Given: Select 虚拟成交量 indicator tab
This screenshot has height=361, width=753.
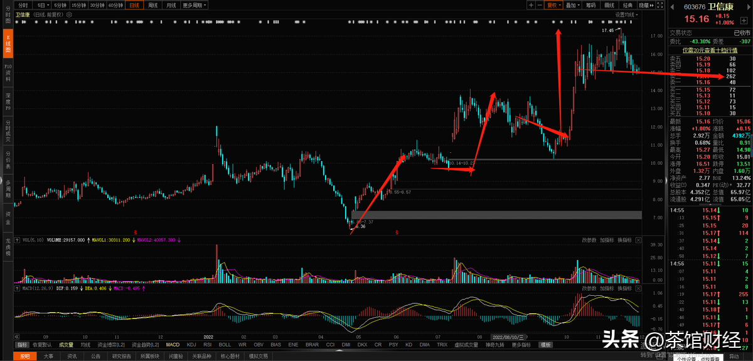Looking at the screenshot, I should pyautogui.click(x=466, y=345).
